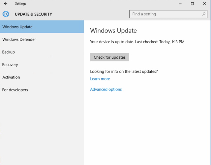Viewport: 211px width, 165px height.
Task: Open the Activation page
Action: 42,77
